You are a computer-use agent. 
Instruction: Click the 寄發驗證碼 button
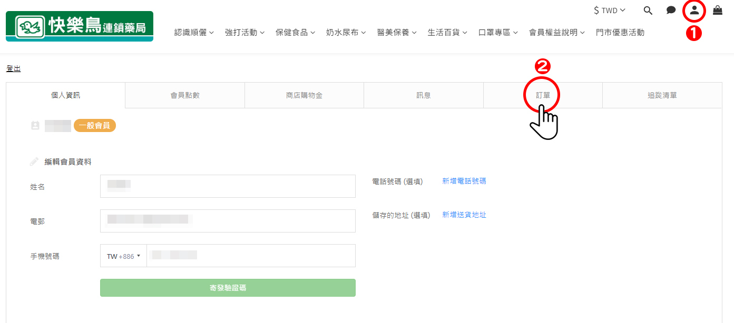(228, 288)
